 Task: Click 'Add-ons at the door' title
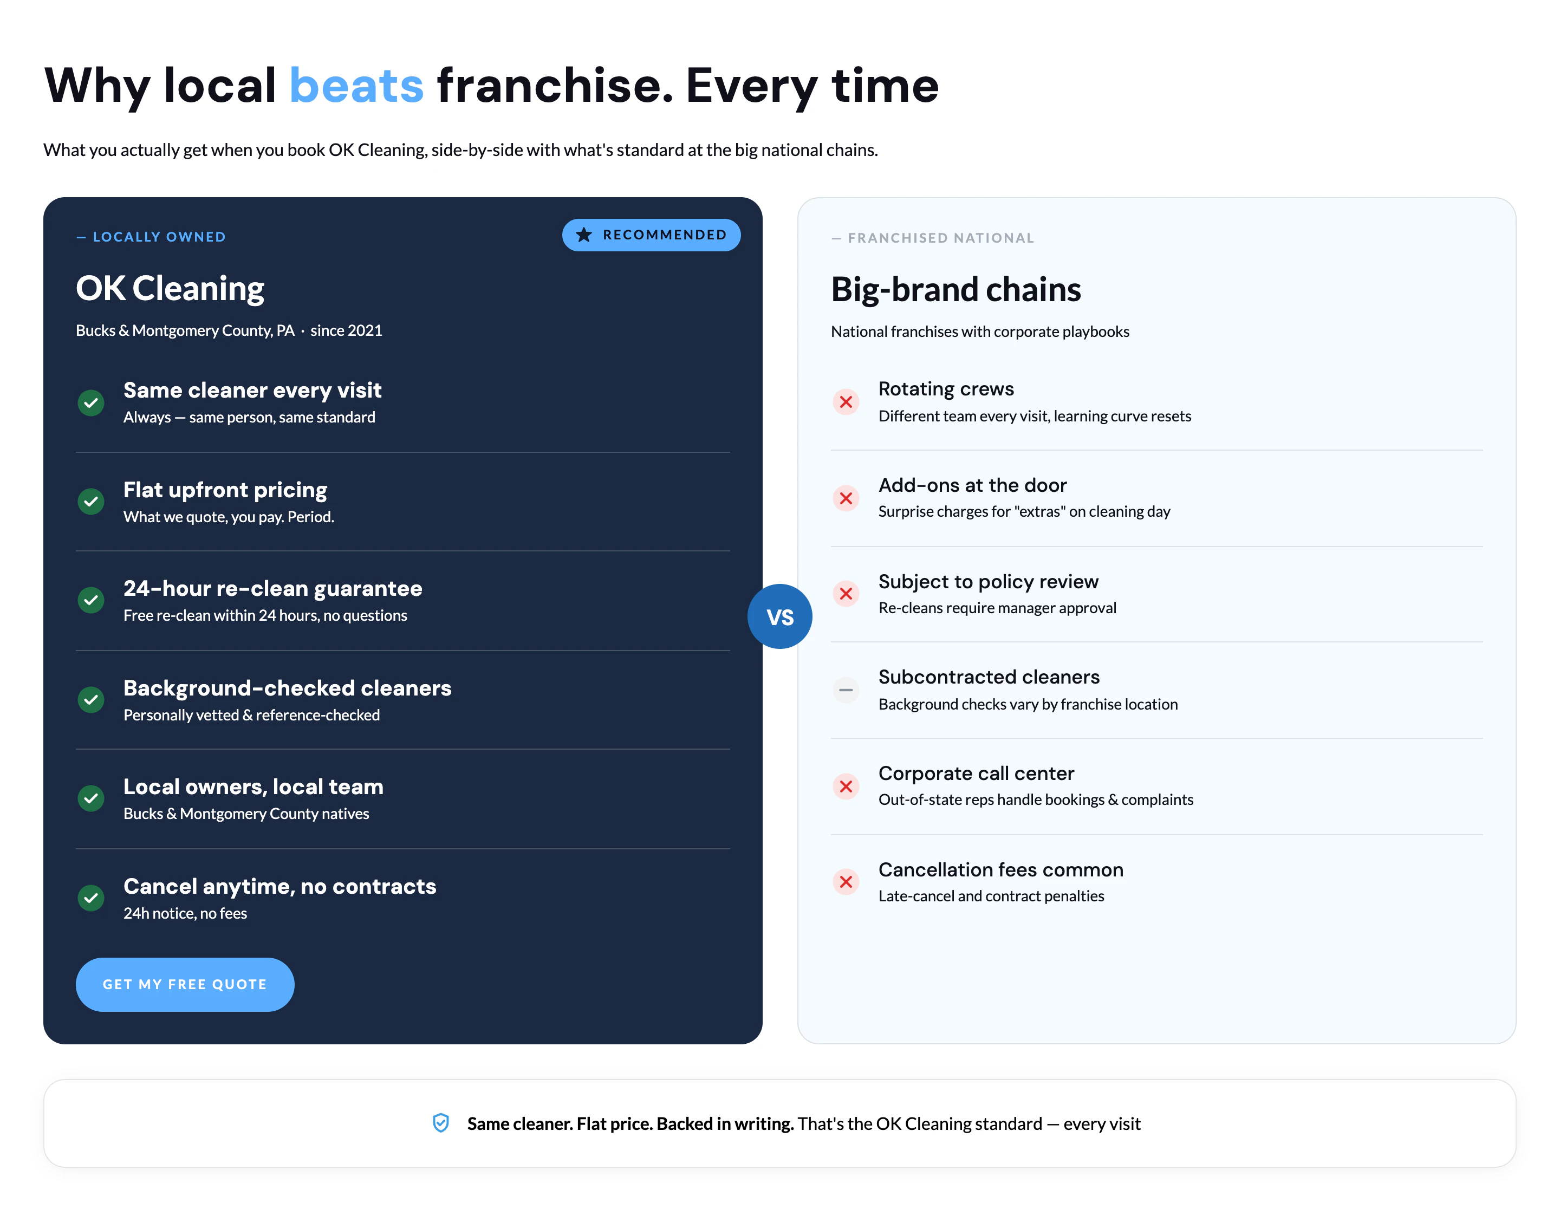coord(972,485)
